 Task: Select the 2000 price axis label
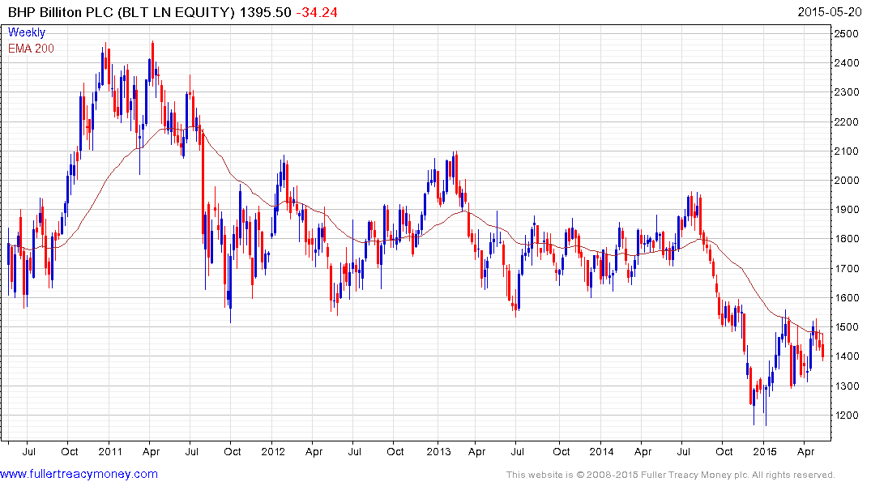point(847,181)
